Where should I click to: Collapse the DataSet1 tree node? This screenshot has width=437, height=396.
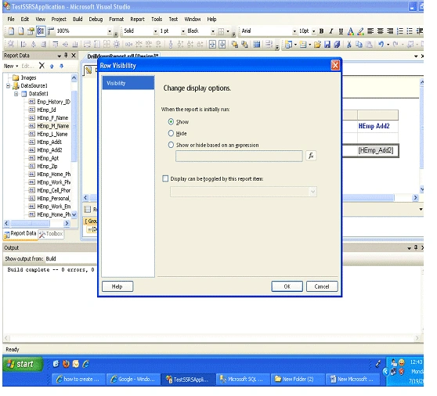coord(16,94)
